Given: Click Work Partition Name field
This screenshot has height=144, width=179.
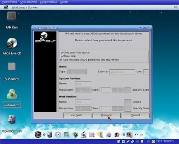Looking at the screenshot, I should click(x=83, y=102).
